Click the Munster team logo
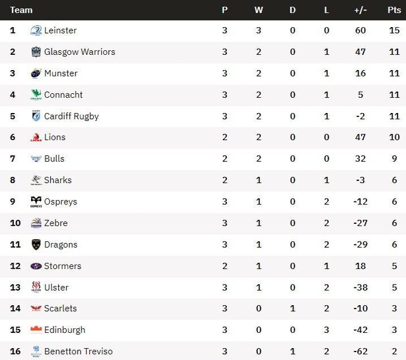Image resolution: width=406 pixels, height=360 pixels. click(36, 73)
